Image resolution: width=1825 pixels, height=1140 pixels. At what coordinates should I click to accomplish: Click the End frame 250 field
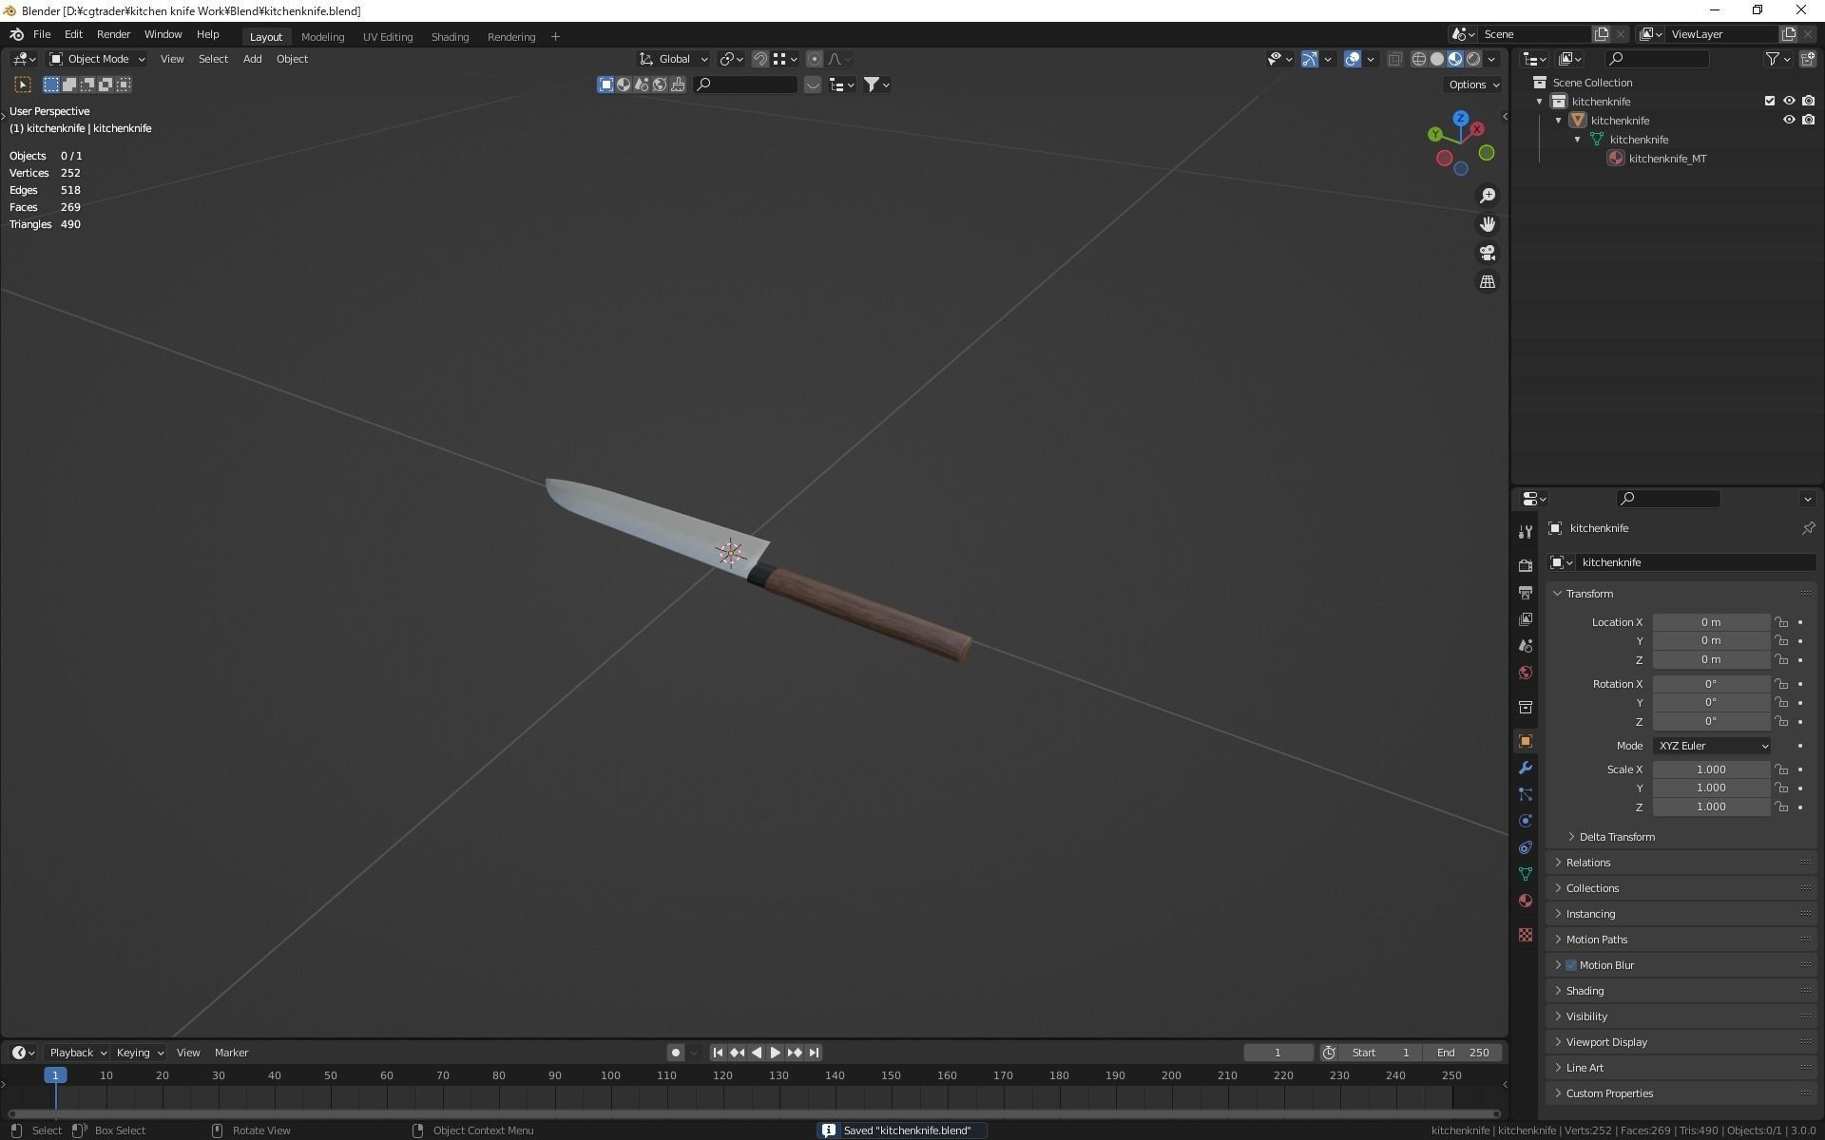click(x=1464, y=1053)
